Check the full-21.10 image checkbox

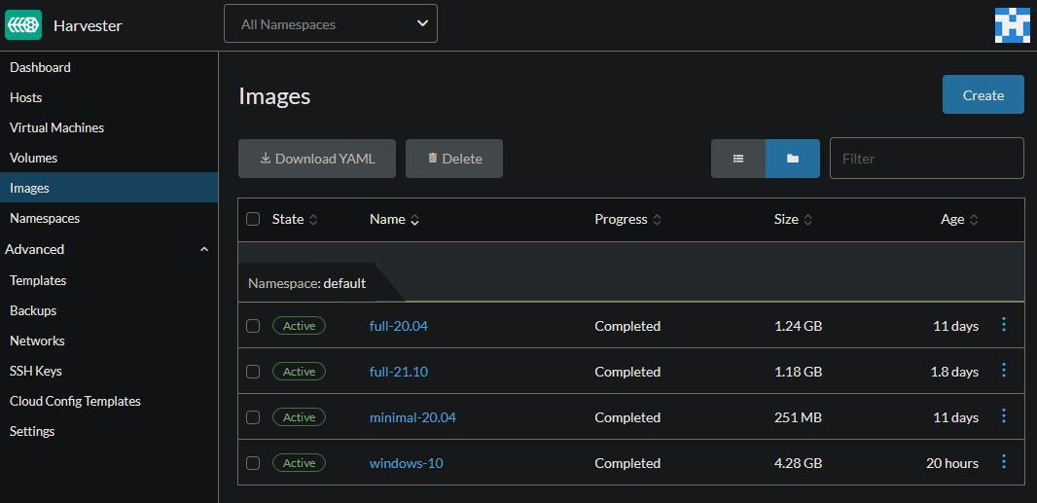(253, 372)
